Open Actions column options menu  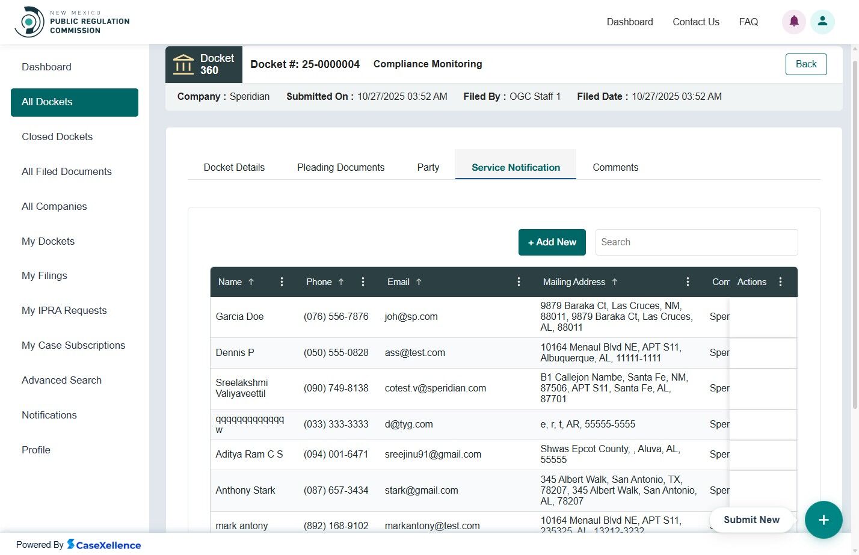[780, 282]
